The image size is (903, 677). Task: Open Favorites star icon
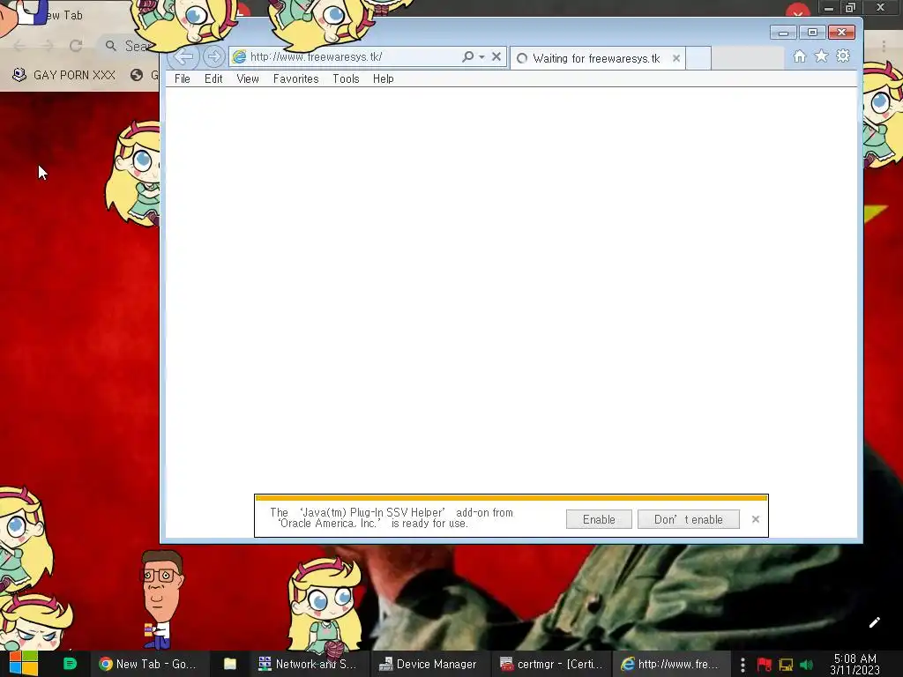tap(821, 56)
